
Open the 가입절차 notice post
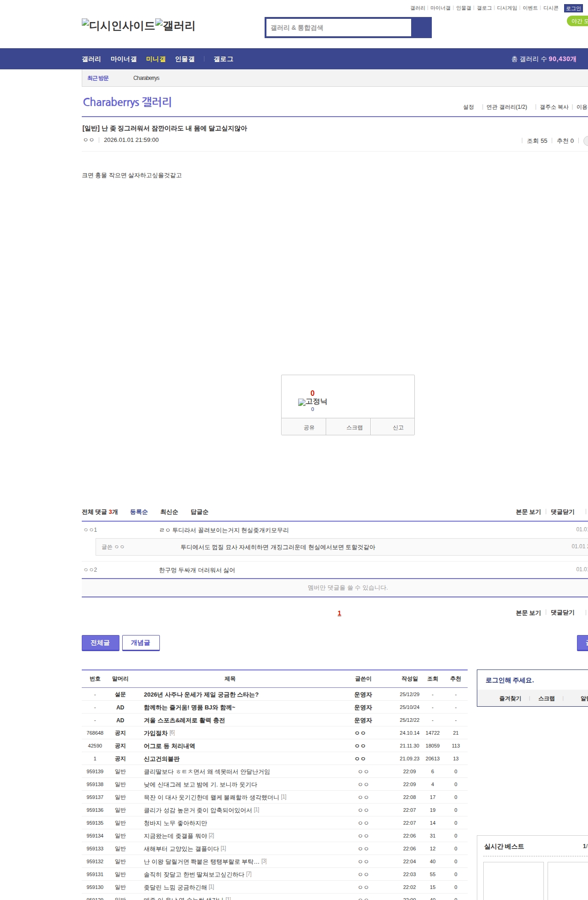[x=155, y=733]
